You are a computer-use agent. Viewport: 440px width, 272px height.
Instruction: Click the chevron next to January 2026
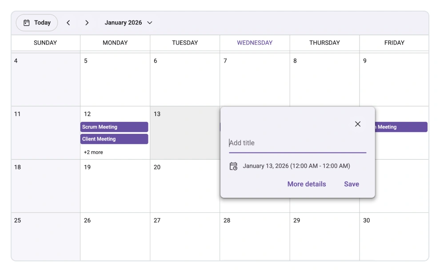click(149, 23)
